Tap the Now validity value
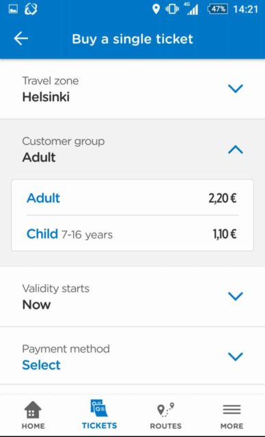 [x=36, y=305]
